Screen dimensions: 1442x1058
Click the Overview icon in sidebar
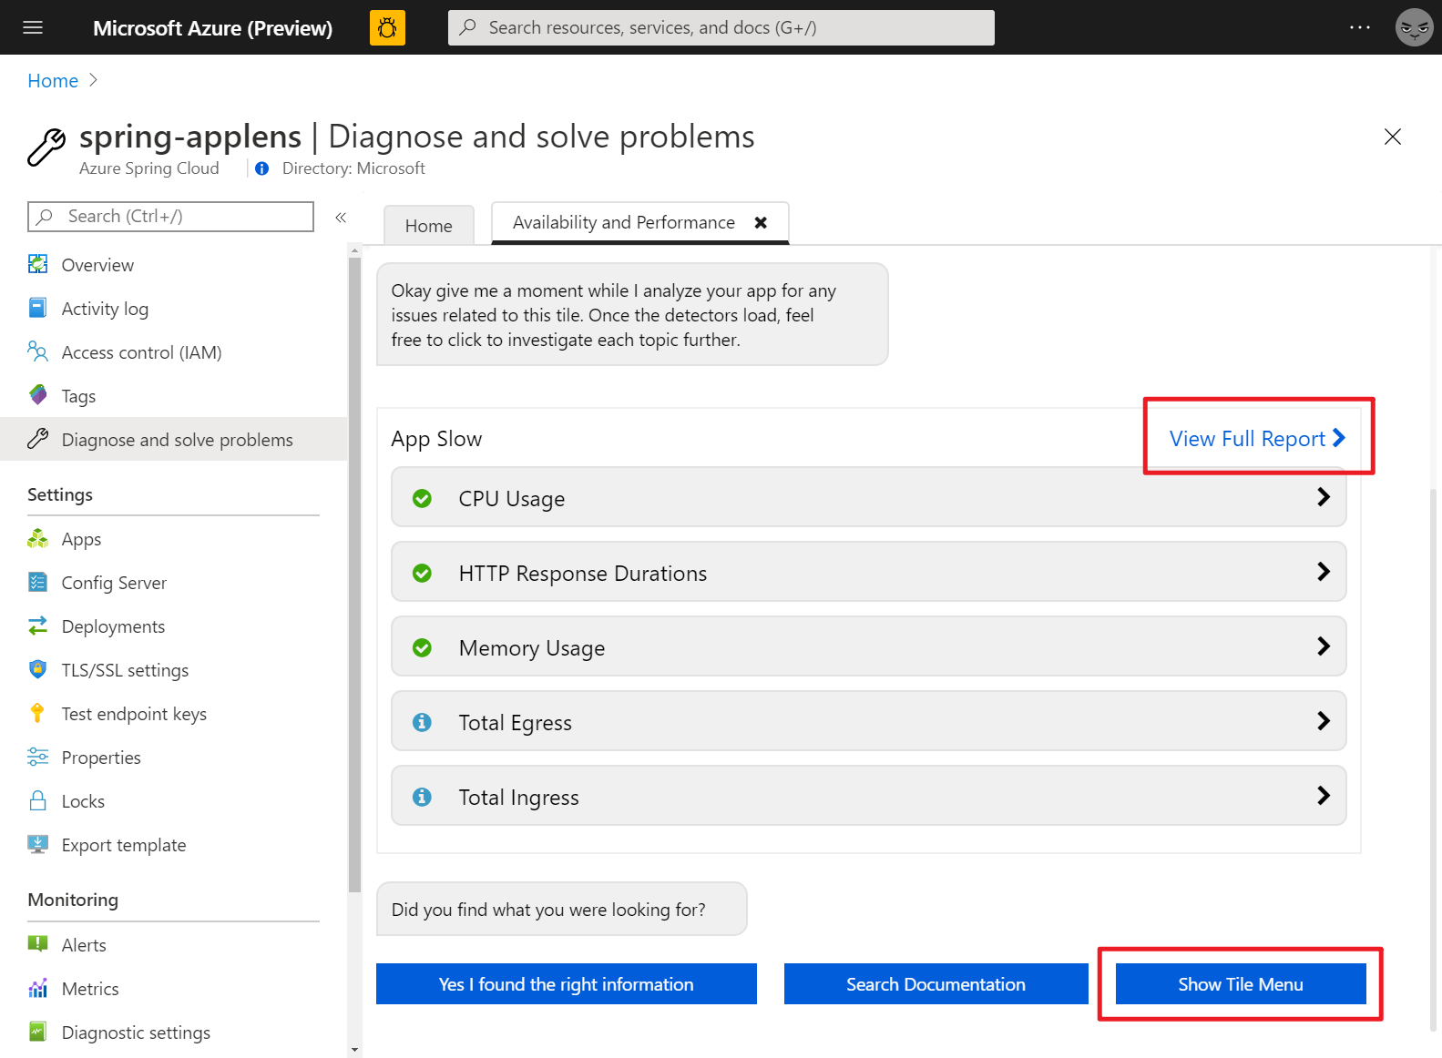tap(37, 264)
